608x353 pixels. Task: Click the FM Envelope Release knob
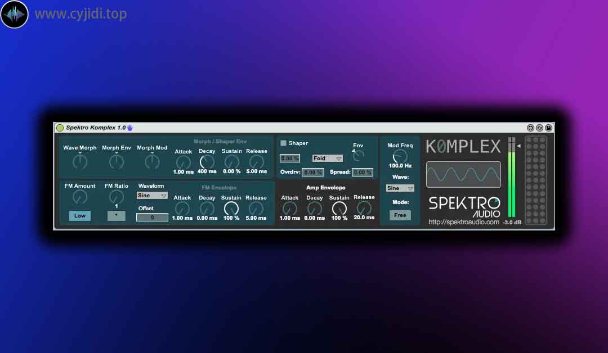coord(256,209)
